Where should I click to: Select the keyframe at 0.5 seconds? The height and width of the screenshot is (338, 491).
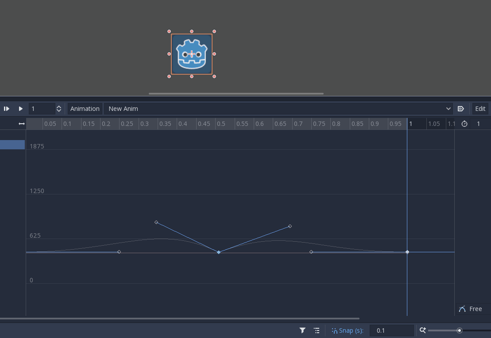(x=218, y=252)
